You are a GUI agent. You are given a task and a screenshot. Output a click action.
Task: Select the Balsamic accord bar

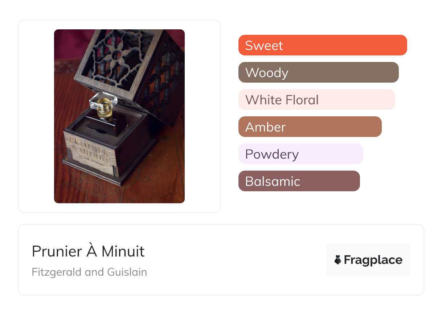pyautogui.click(x=299, y=181)
